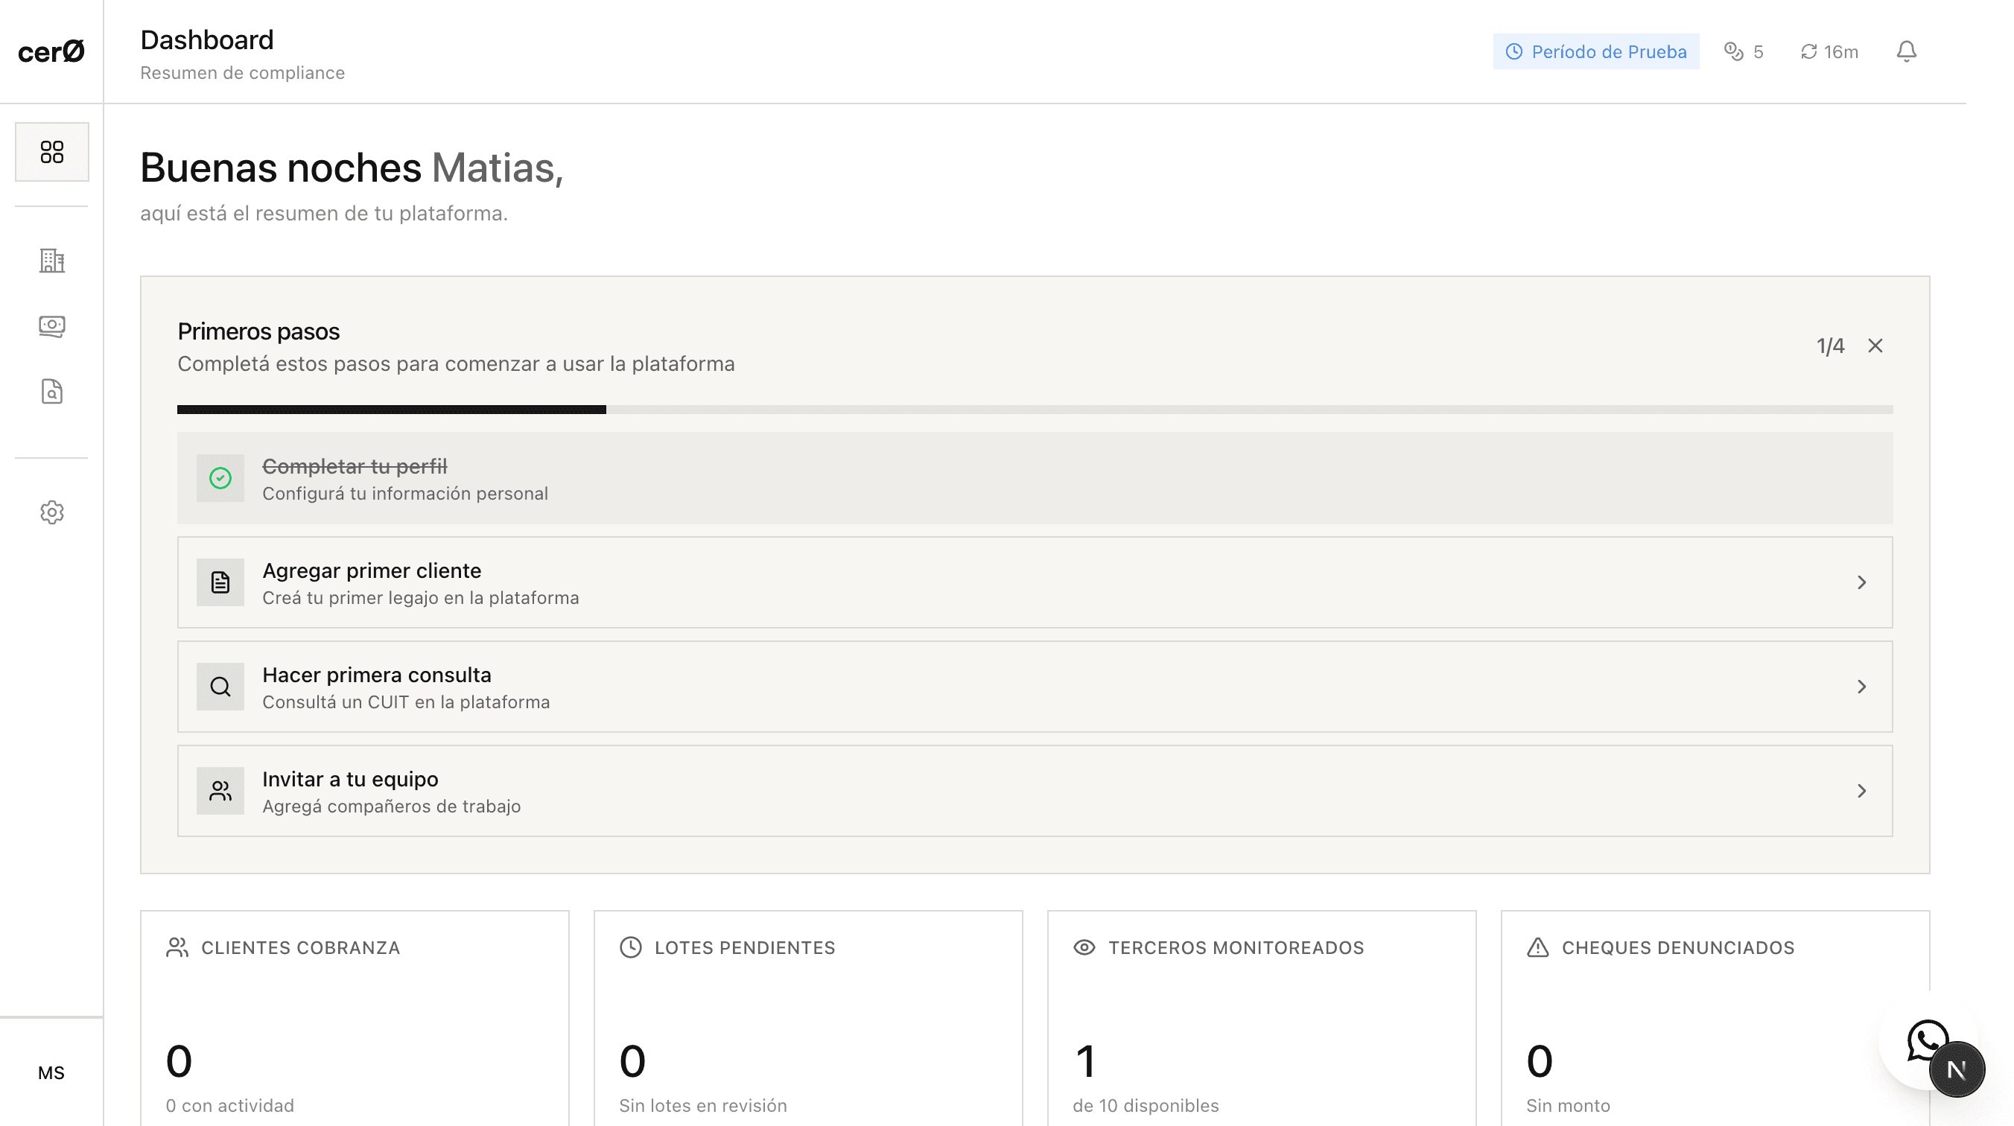Open notifications with the bell icon
Viewport: 2014px width, 1126px height.
(x=1906, y=51)
